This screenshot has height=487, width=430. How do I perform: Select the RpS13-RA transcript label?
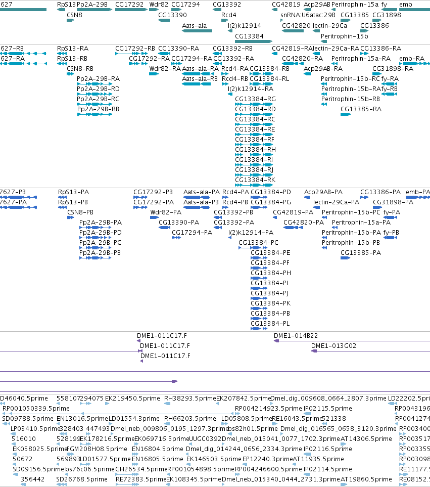coord(73,49)
